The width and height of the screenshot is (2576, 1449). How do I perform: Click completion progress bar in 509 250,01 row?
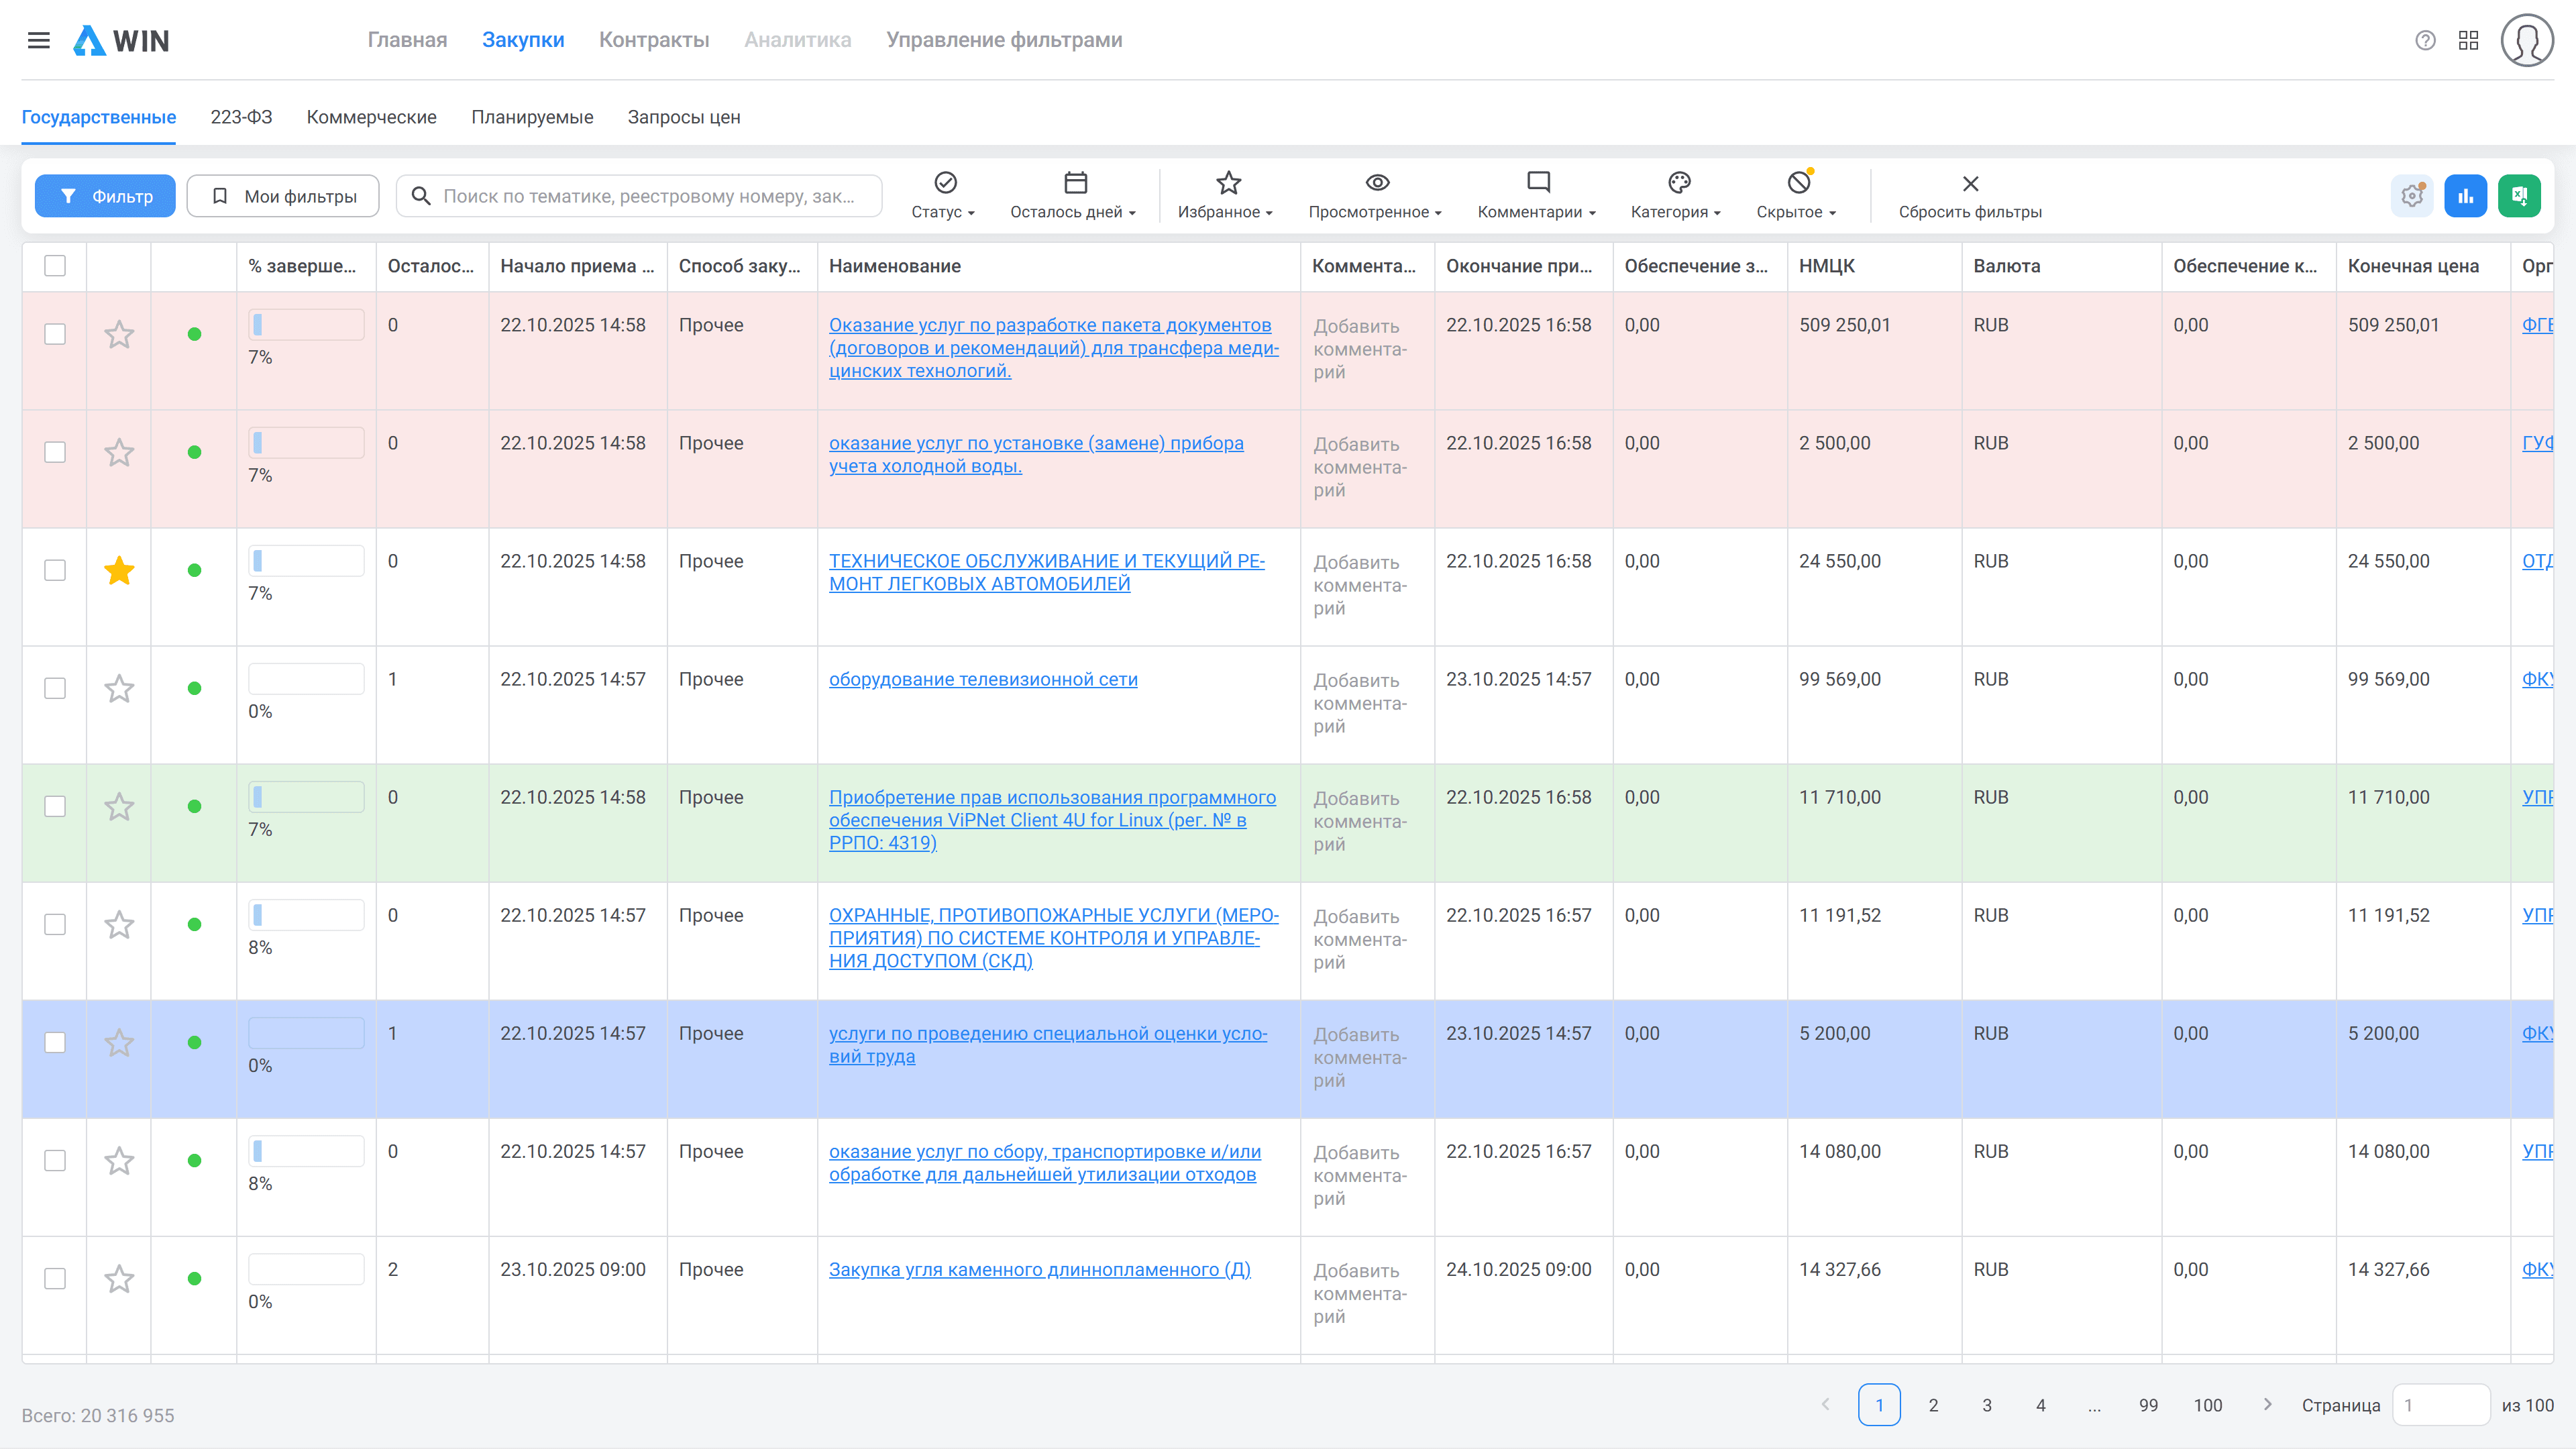click(x=306, y=325)
